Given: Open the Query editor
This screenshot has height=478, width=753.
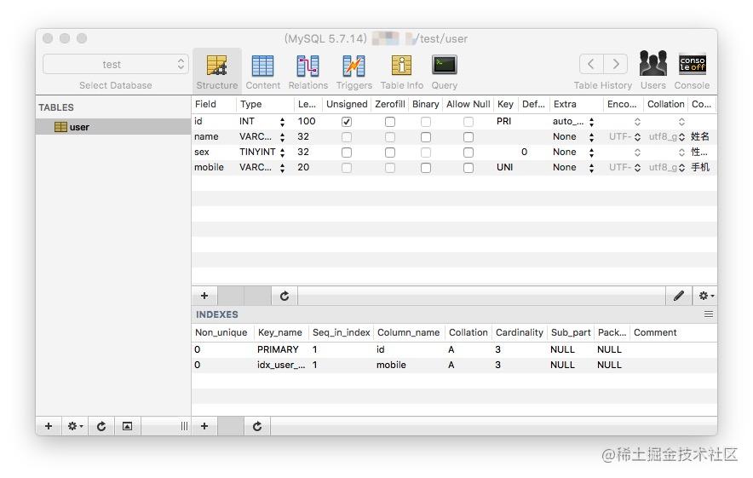Looking at the screenshot, I should point(444,71).
